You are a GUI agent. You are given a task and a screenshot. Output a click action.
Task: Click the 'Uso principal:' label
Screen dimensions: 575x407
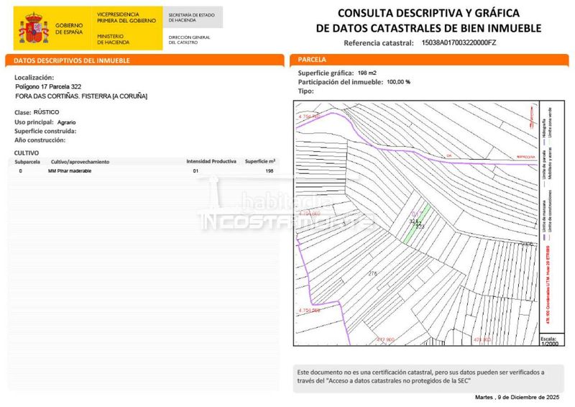tap(34, 122)
